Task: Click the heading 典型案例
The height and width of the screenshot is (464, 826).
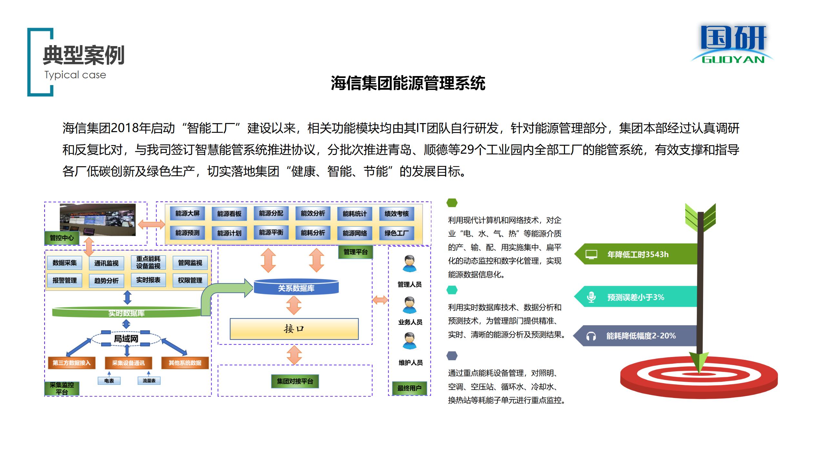Action: (84, 55)
